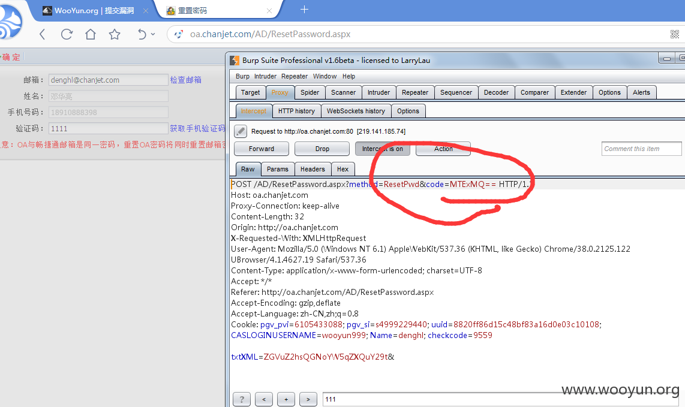Screen dimensions: 685x407
Task: Click the + search options button
Action: coord(286,399)
